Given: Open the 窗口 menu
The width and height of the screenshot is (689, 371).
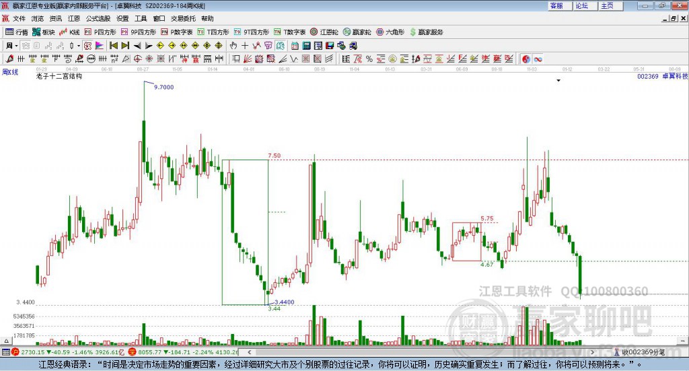Looking at the screenshot, I should click(159, 18).
